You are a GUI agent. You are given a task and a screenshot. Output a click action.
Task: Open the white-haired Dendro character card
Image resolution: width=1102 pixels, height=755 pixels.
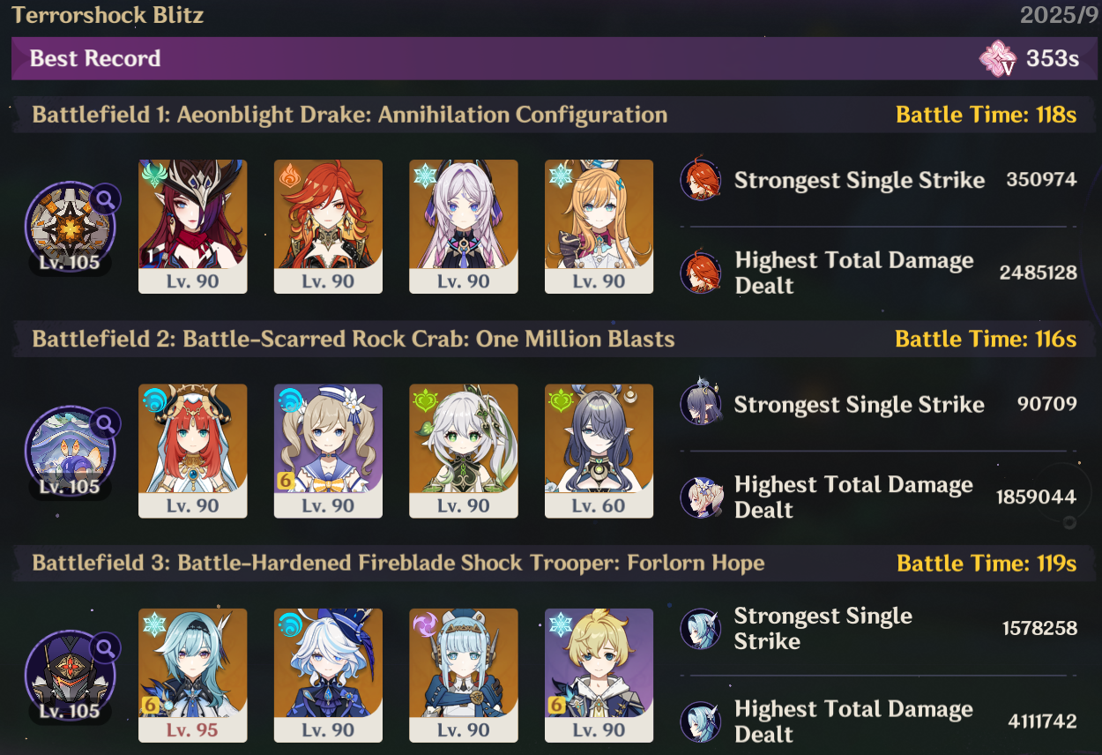464,451
